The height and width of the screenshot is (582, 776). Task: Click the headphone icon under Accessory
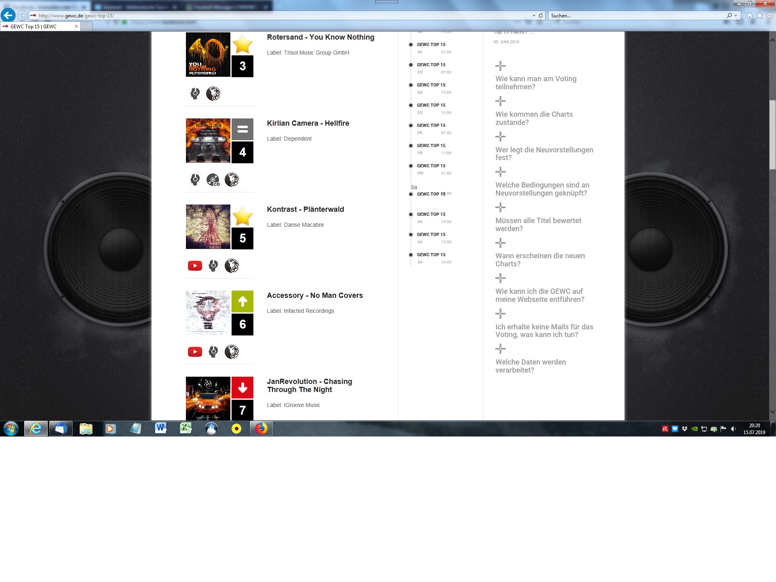[213, 352]
